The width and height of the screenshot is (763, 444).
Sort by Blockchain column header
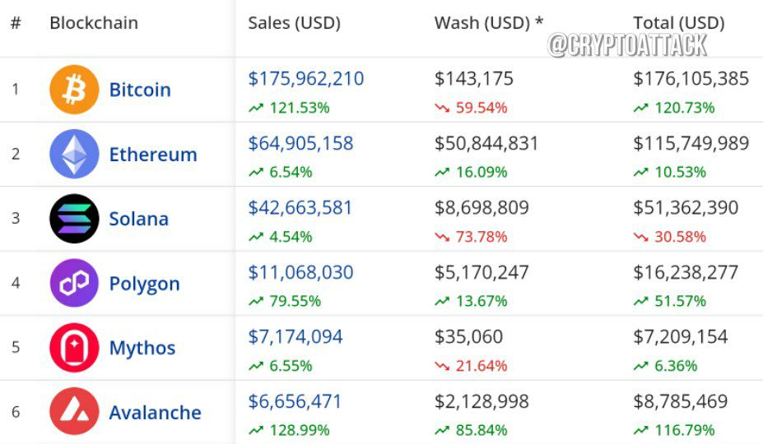[94, 23]
